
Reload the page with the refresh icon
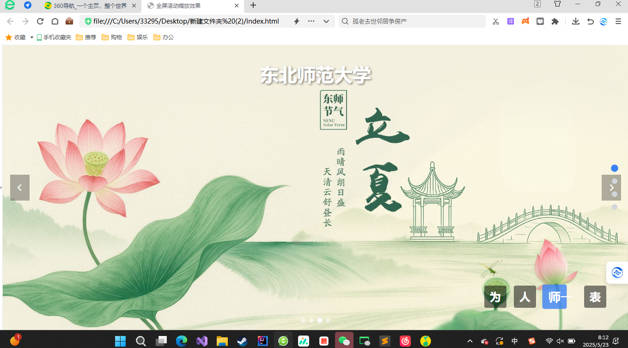click(40, 21)
